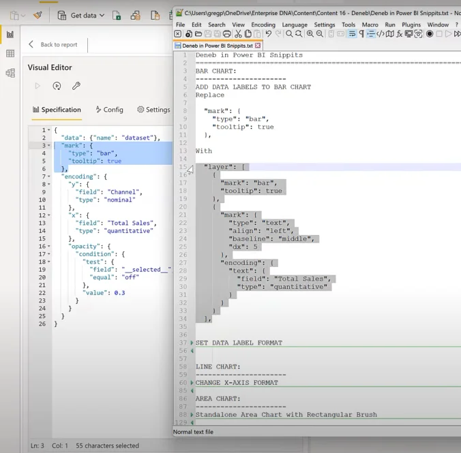Switch to the Config tab

click(109, 110)
